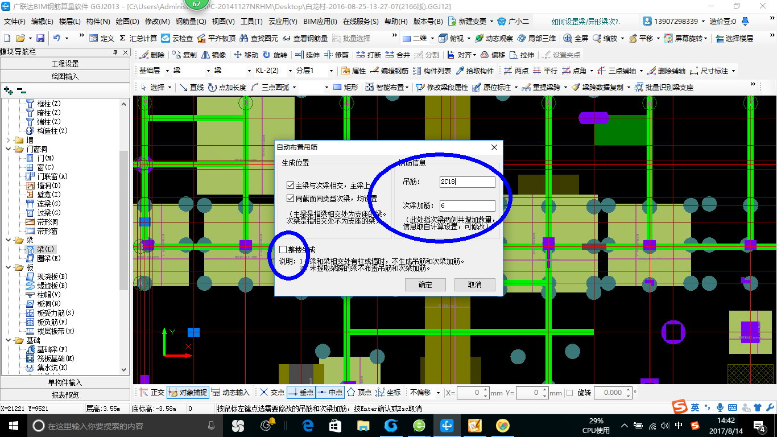Open 构件列表 component list
Image resolution: width=777 pixels, height=437 pixels.
[432, 71]
